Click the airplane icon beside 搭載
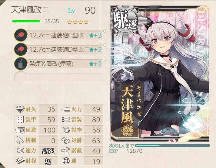This screenshot has width=216, height=168. tap(20, 140)
